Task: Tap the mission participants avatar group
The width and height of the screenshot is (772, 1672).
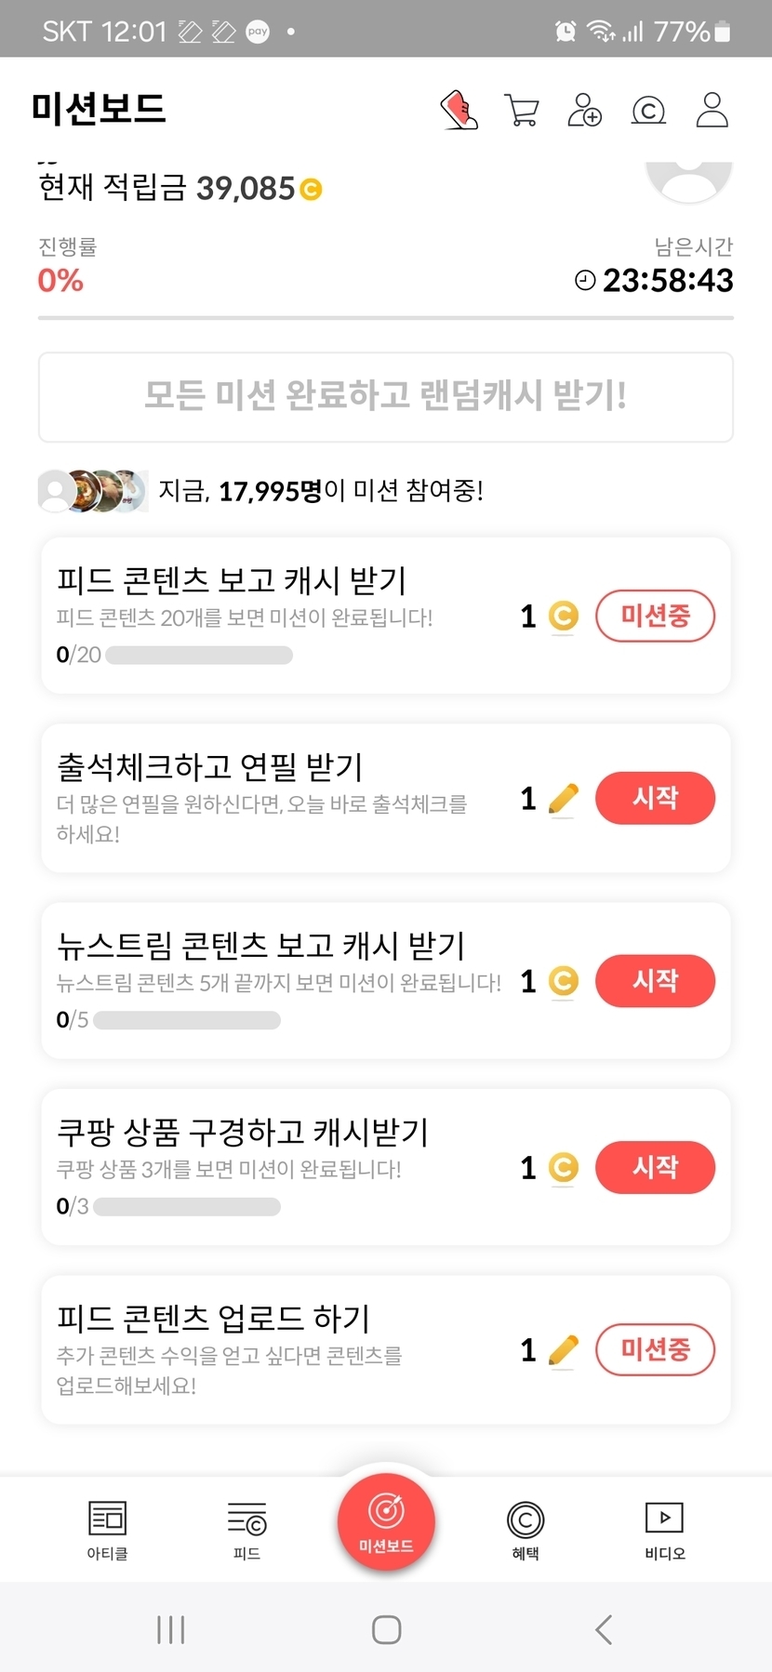Action: (92, 490)
